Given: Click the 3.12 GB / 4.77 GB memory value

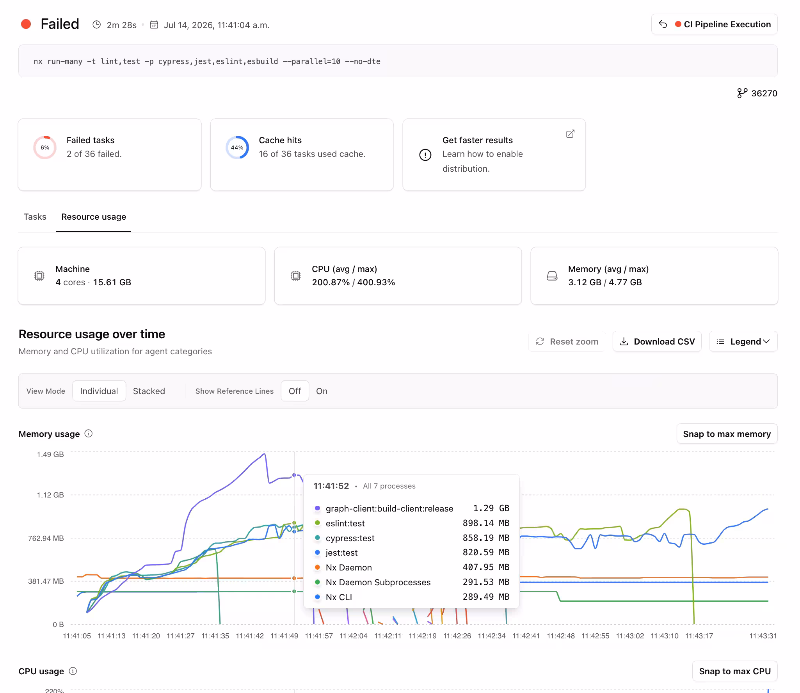Looking at the screenshot, I should (605, 282).
